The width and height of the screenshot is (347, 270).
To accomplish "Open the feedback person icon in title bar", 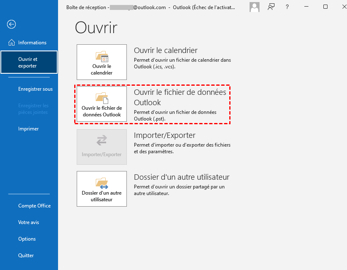I will tap(271, 7).
